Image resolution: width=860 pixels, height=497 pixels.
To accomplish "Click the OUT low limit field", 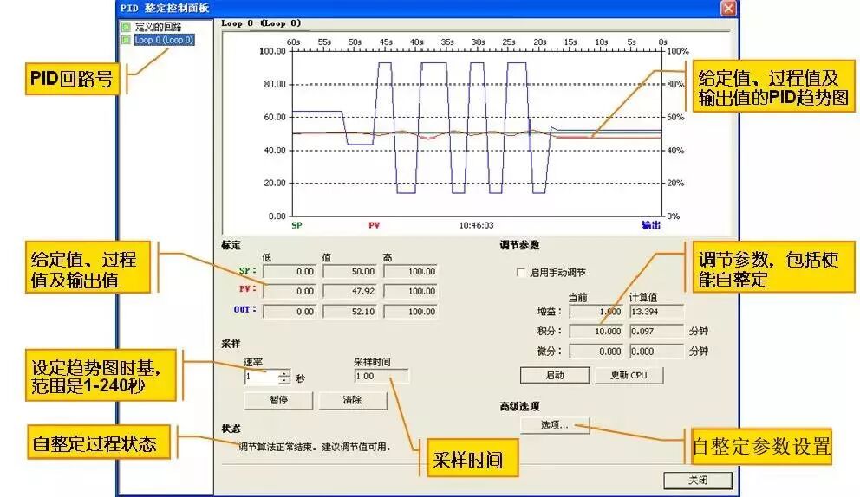I will pyautogui.click(x=290, y=312).
